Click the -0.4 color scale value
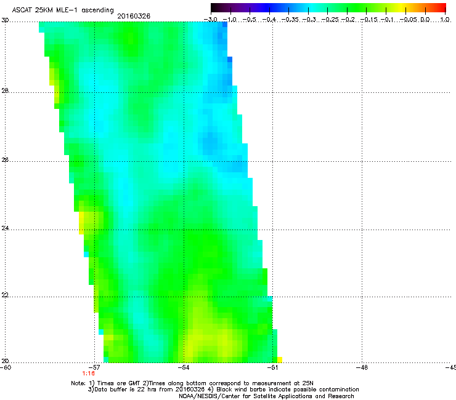The image size is (456, 400). (269, 20)
